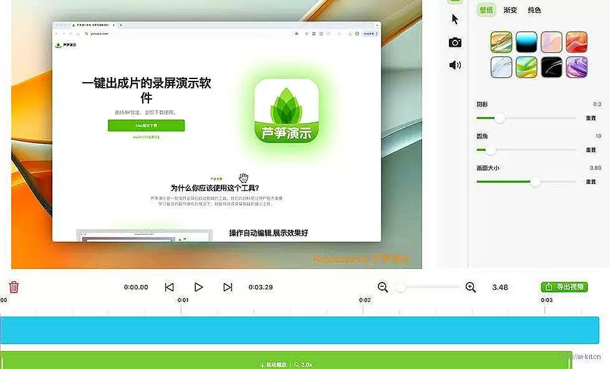Zoom out the timeline with the magnifier minus

click(x=383, y=287)
